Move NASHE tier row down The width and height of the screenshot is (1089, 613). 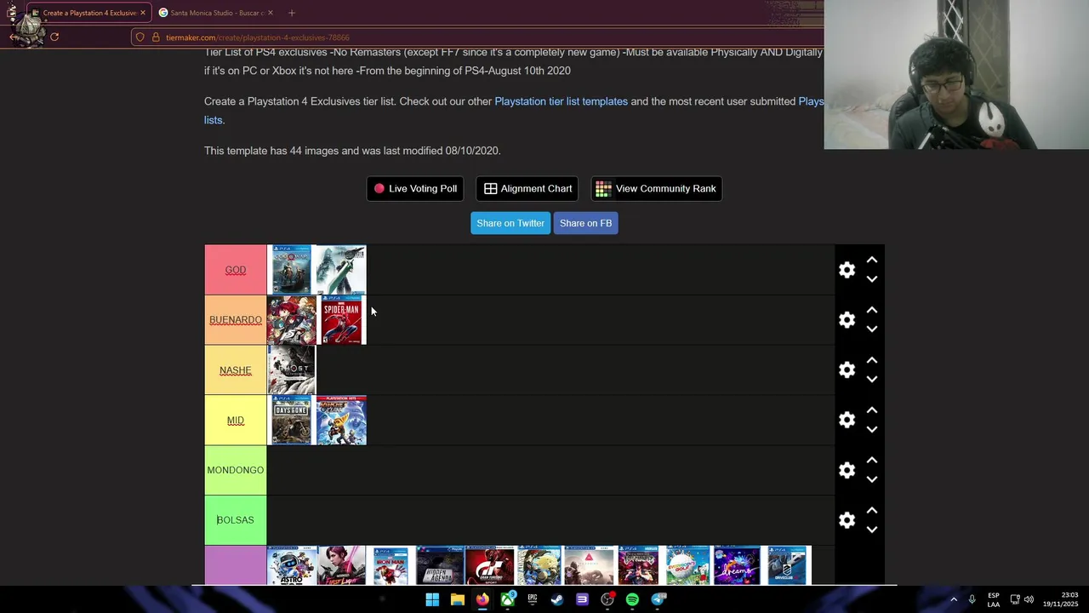(872, 380)
